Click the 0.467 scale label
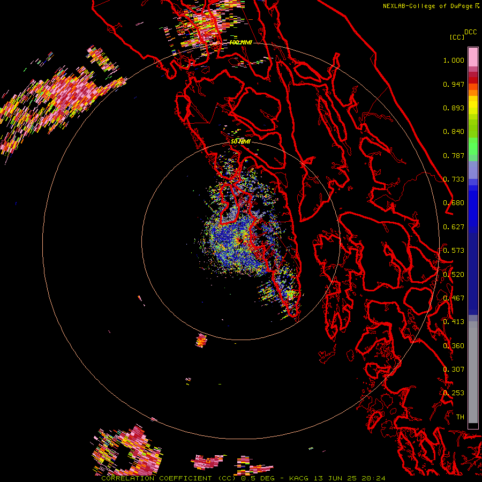Image resolution: width=482 pixels, height=482 pixels. click(454, 298)
